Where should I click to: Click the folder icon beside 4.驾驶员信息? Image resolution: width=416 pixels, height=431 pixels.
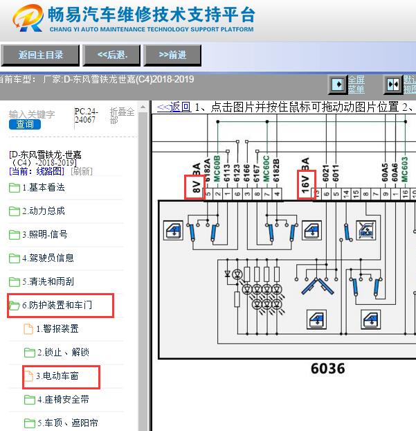coord(15,258)
